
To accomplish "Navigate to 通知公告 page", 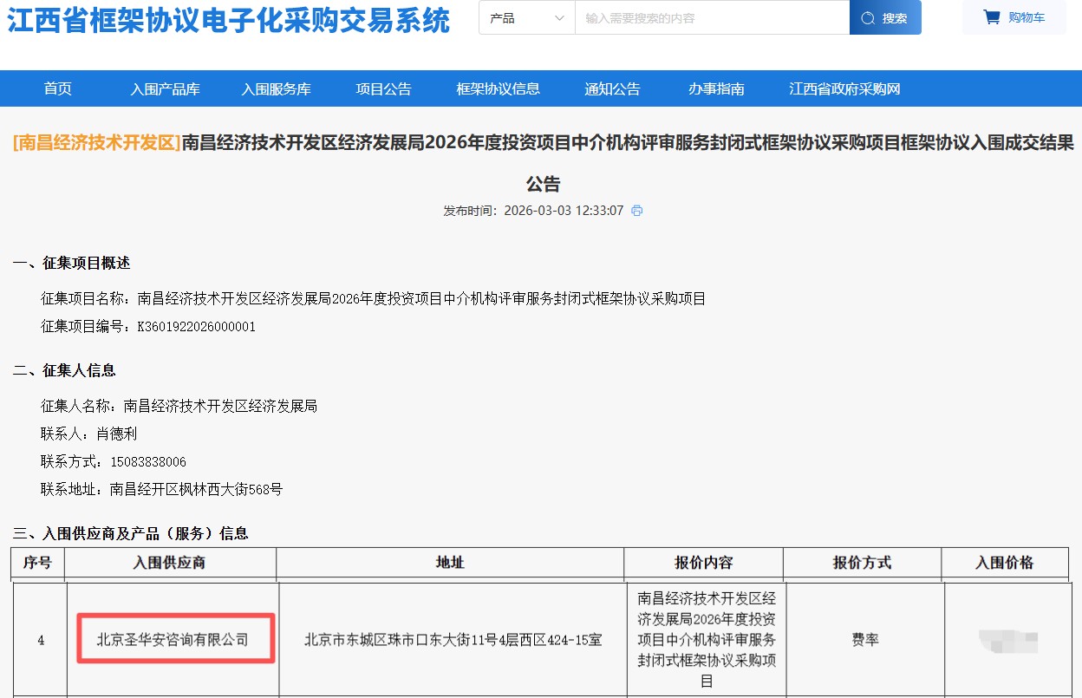I will click(612, 88).
